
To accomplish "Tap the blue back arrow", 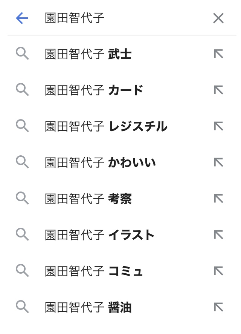I will point(22,18).
